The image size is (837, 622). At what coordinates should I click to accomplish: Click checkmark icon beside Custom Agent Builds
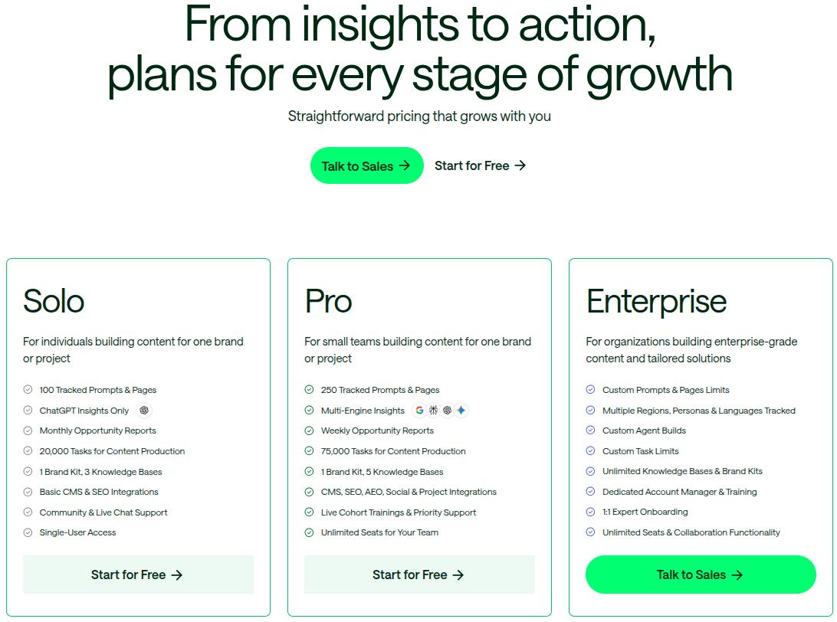pyautogui.click(x=591, y=430)
